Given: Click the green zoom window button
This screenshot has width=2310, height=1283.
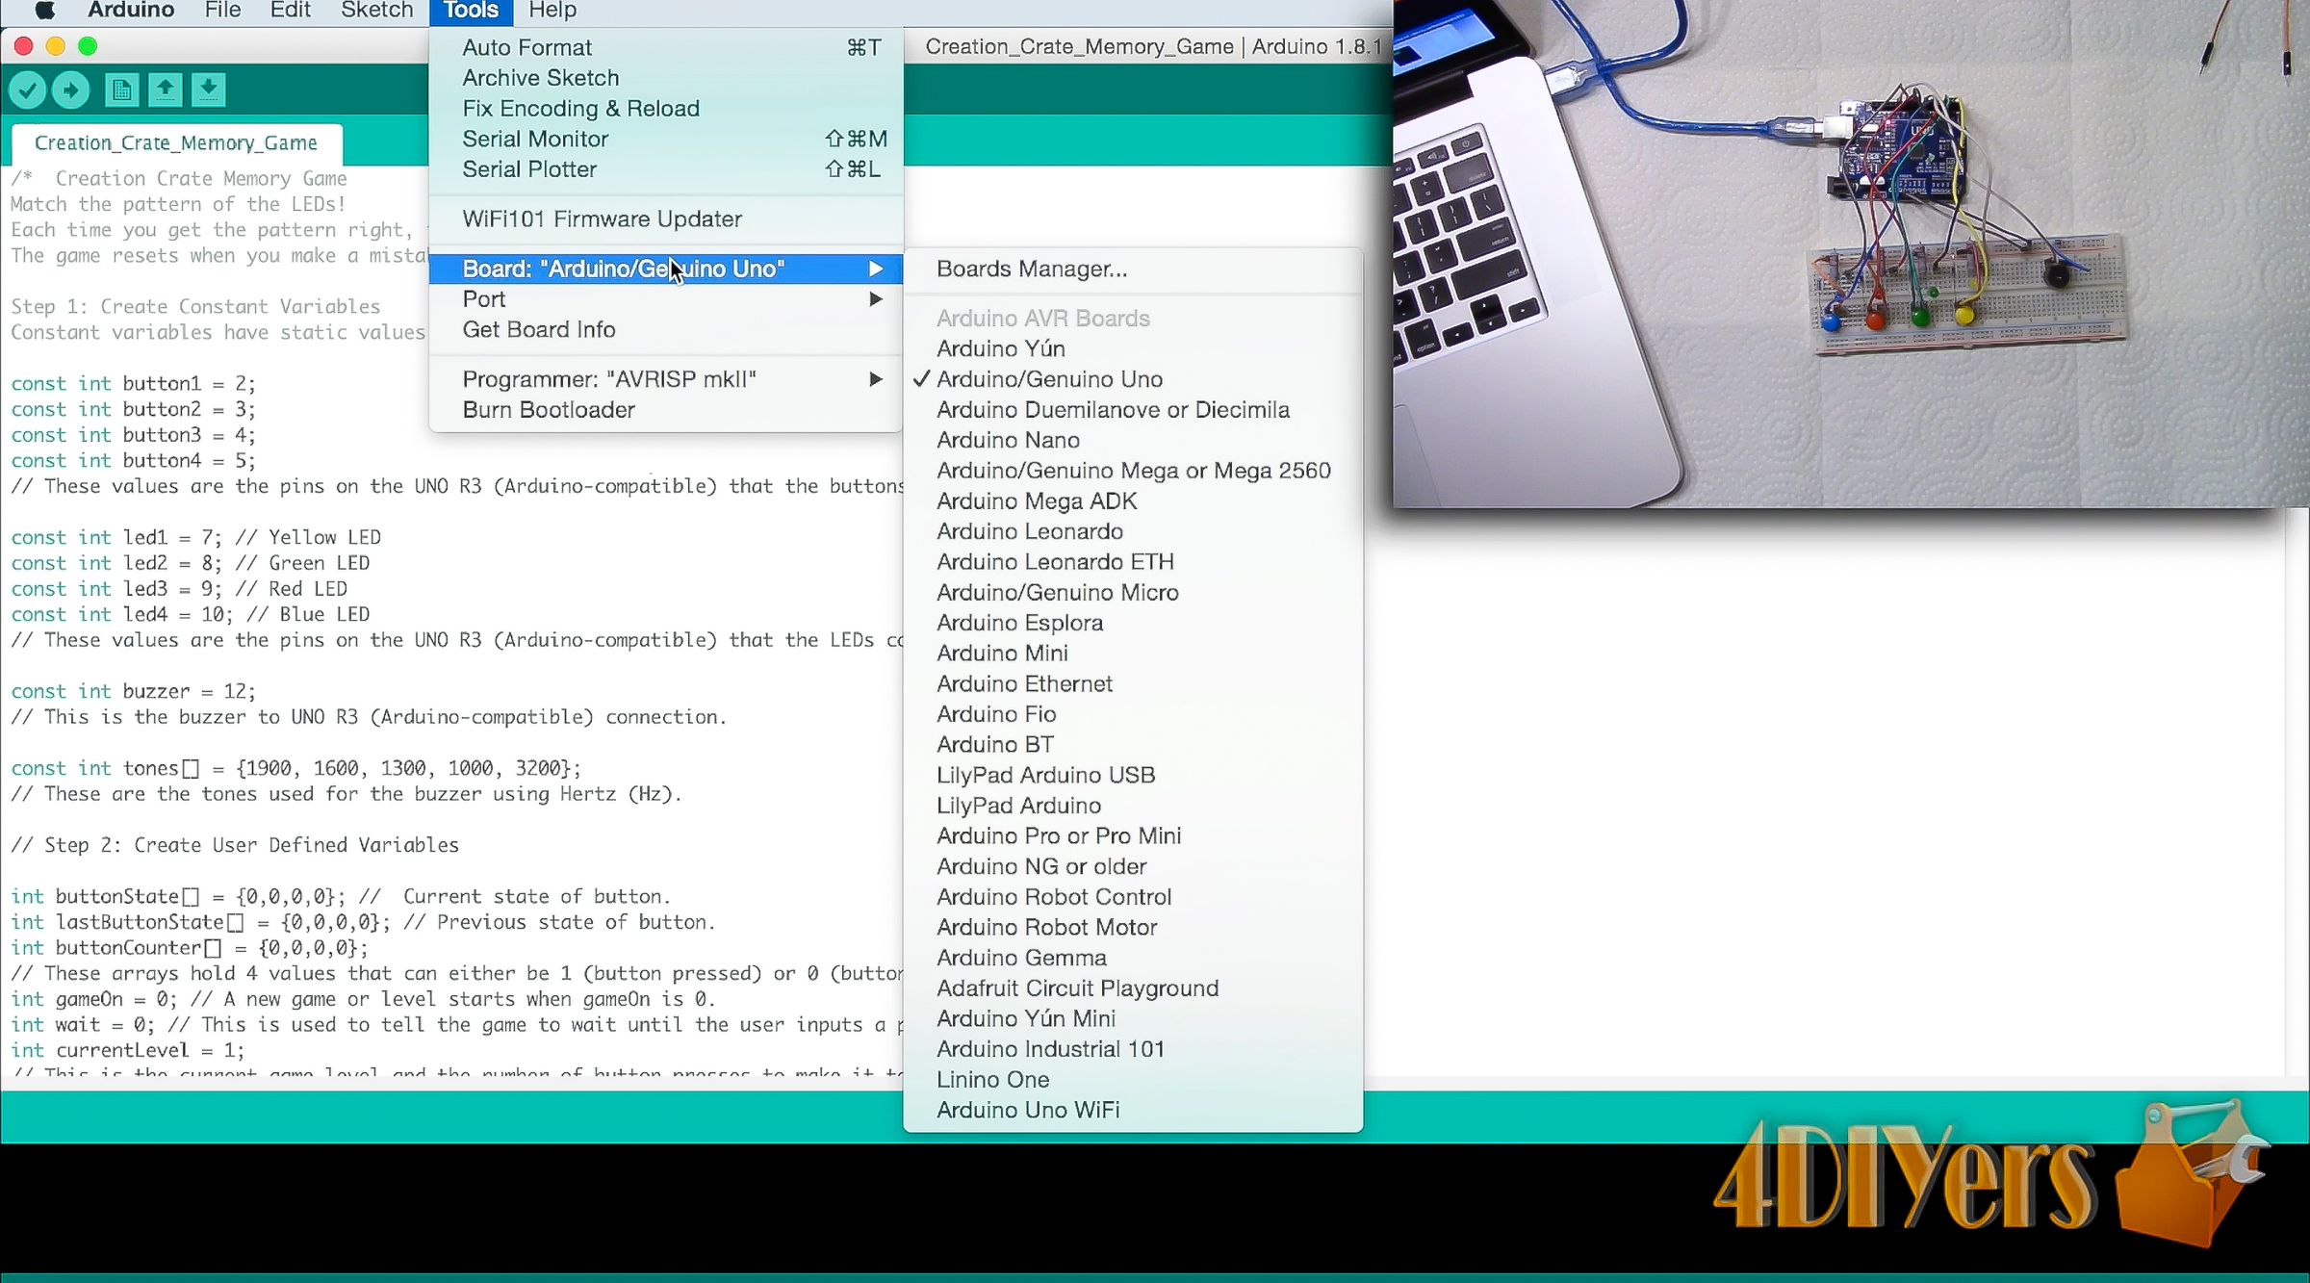Looking at the screenshot, I should 88,46.
